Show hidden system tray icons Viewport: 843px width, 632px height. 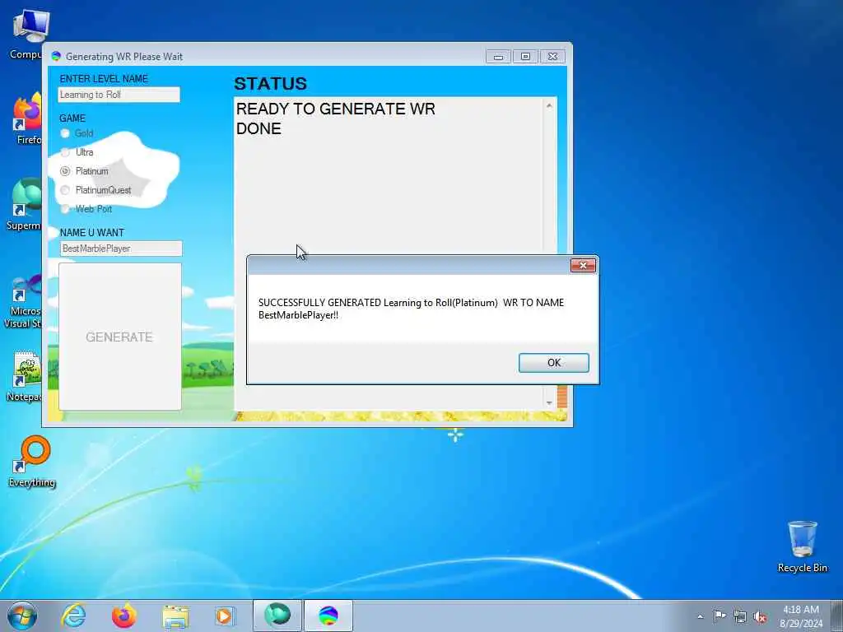700,616
